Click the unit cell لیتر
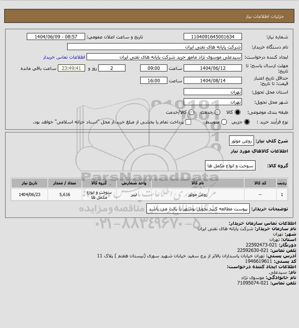The height and width of the screenshot is (328, 299). click(134, 195)
